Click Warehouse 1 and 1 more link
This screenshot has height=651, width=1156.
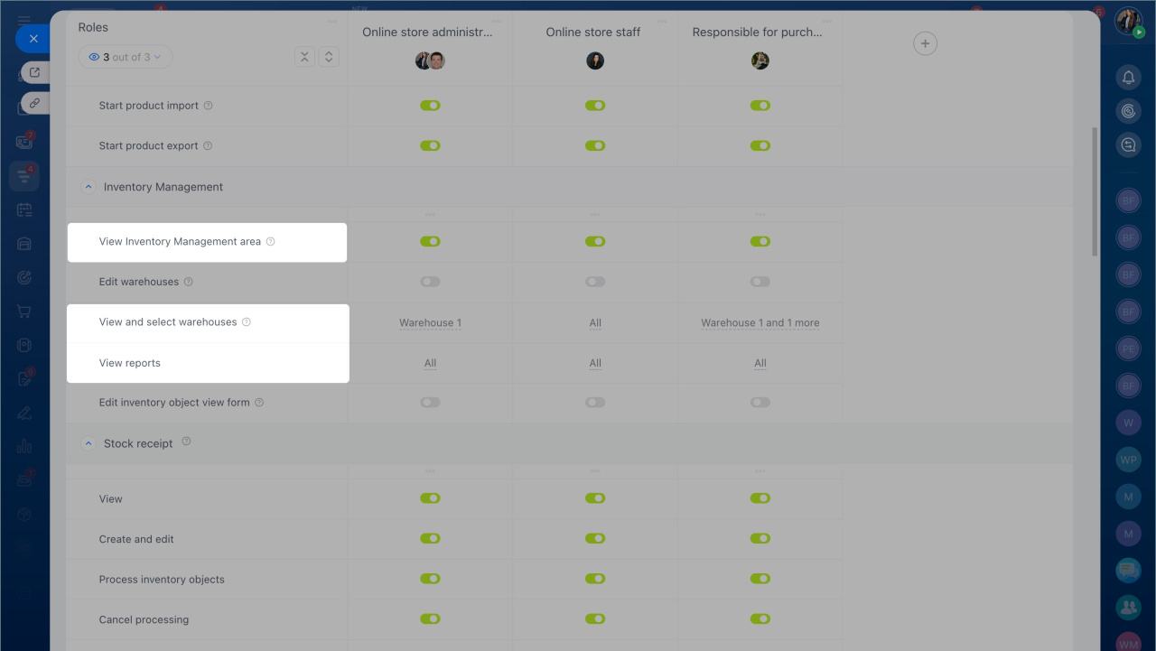[x=760, y=322]
